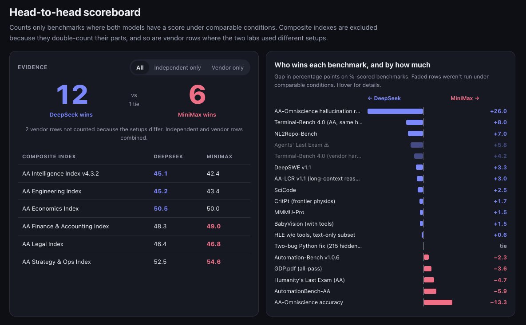Click the "AA Engineering Index" row label
This screenshot has width=526, height=325.
[x=51, y=191]
